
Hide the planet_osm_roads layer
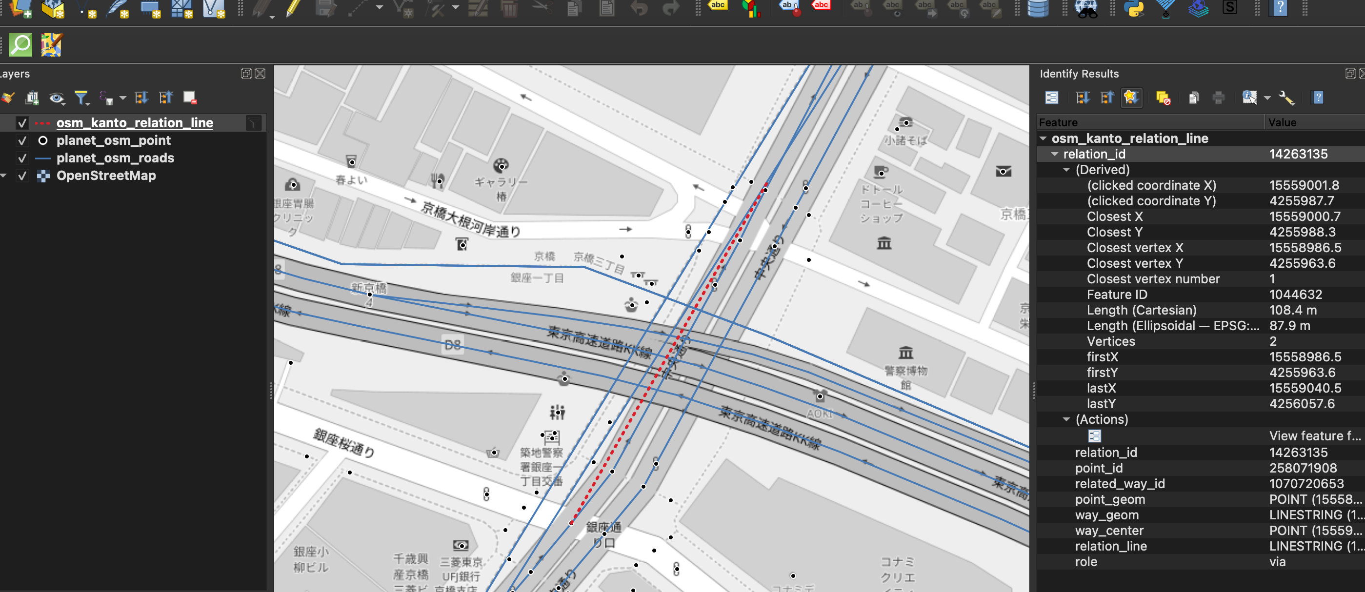pyautogui.click(x=22, y=158)
